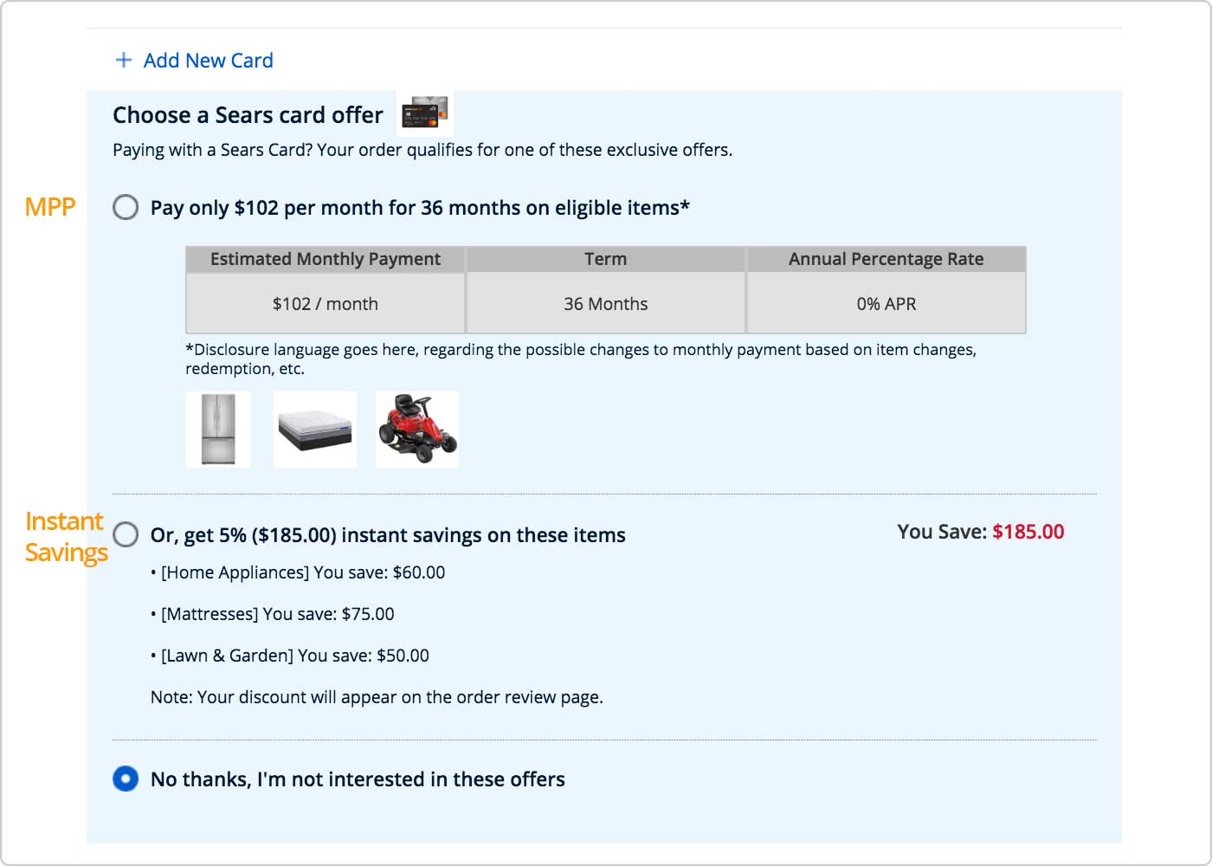
Task: Click the disclosure language footnote text
Action: 581,359
